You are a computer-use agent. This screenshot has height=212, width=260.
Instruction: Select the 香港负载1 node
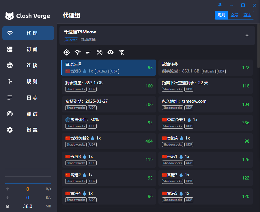pyautogui.click(x=205, y=123)
